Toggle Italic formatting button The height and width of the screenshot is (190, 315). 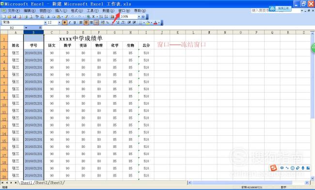click(x=70, y=22)
